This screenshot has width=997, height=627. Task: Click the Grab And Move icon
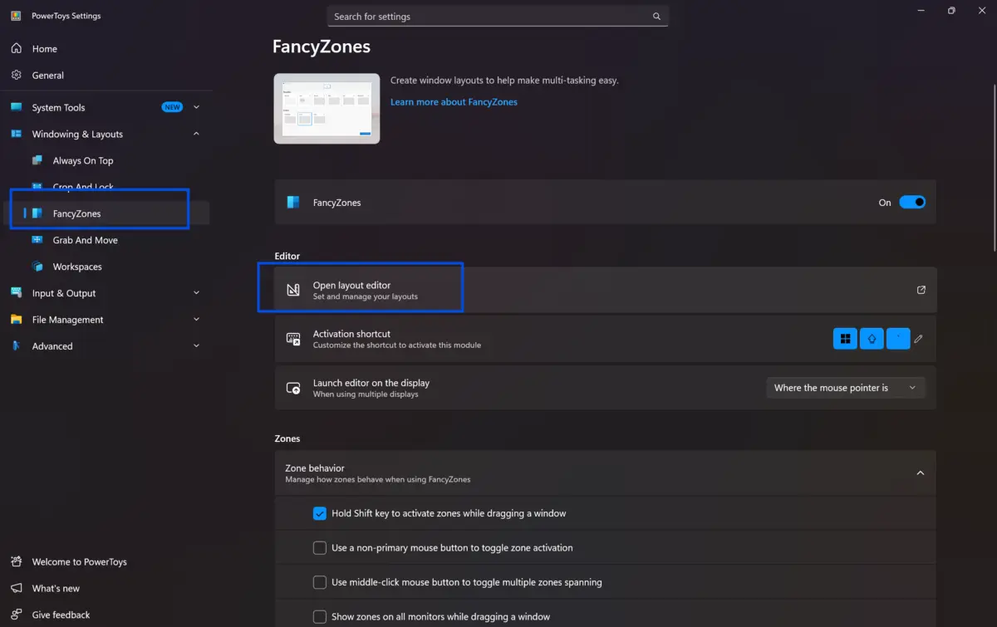(37, 241)
